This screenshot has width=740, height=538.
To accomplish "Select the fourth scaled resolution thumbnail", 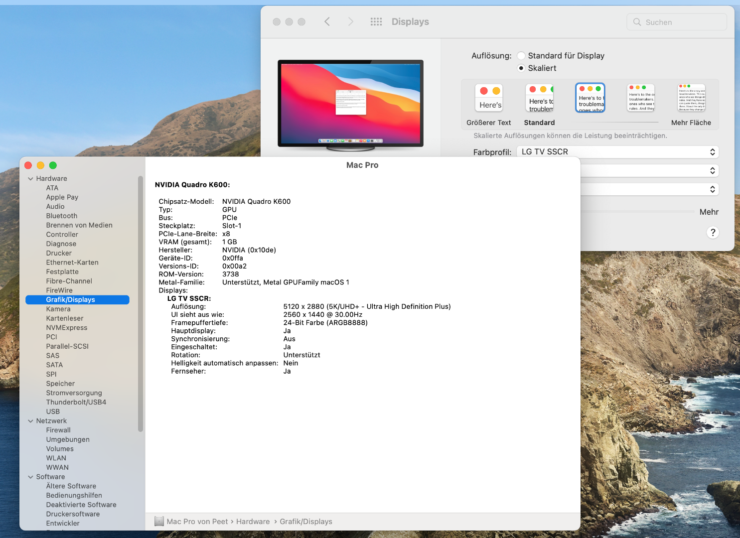I will pos(641,98).
